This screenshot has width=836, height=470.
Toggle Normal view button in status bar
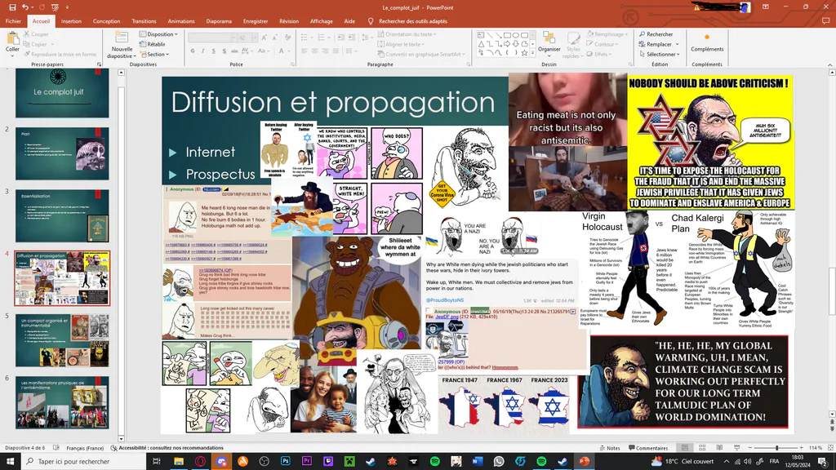685,448
